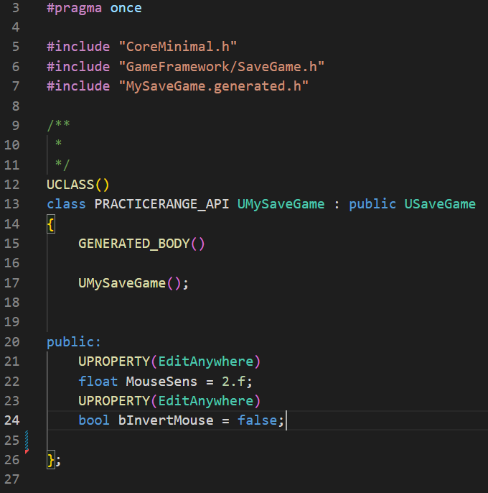Click the 'class' keyword on line 13

point(66,204)
